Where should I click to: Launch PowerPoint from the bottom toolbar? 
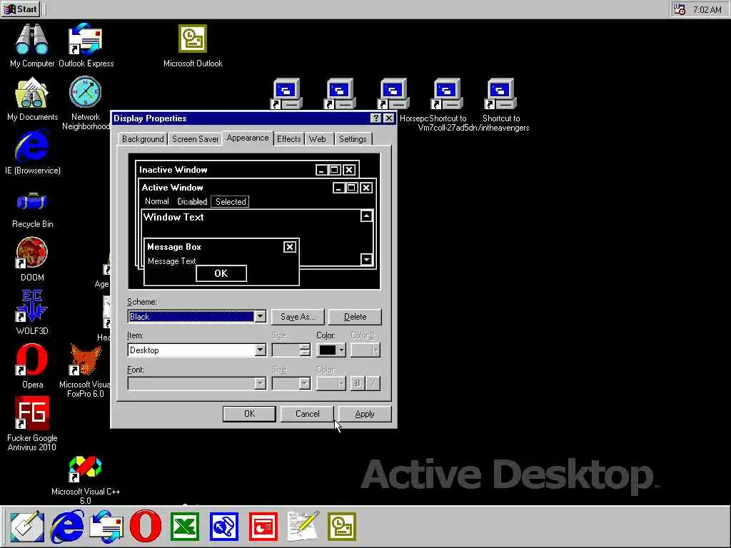[x=263, y=527]
